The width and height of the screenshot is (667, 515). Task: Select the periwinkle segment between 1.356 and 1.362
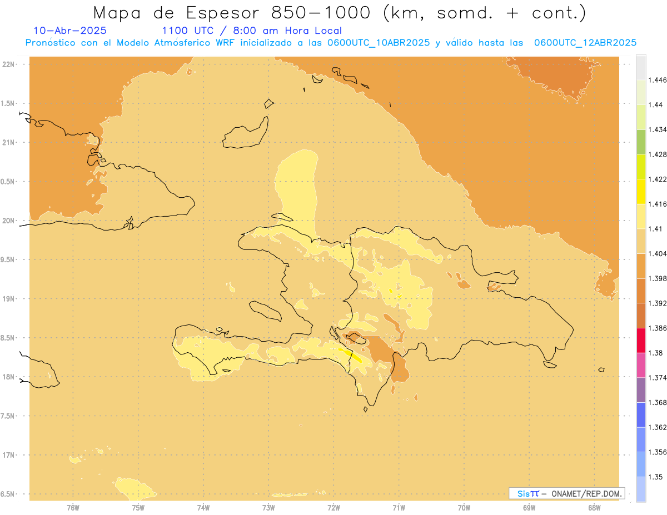641,439
